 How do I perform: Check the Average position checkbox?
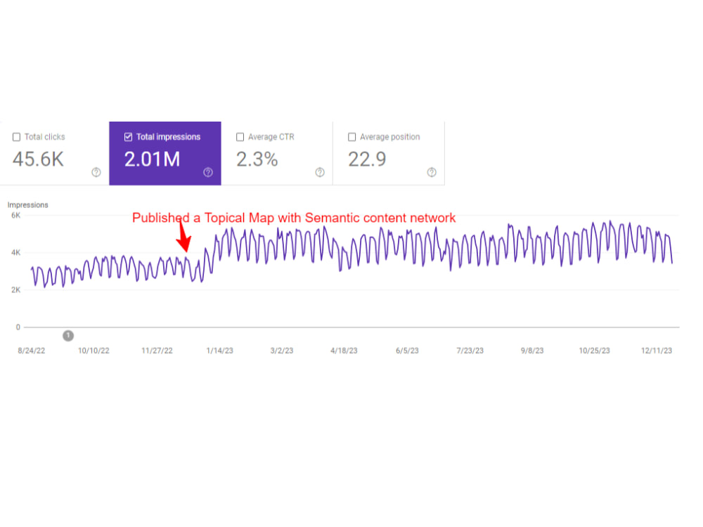tap(352, 137)
